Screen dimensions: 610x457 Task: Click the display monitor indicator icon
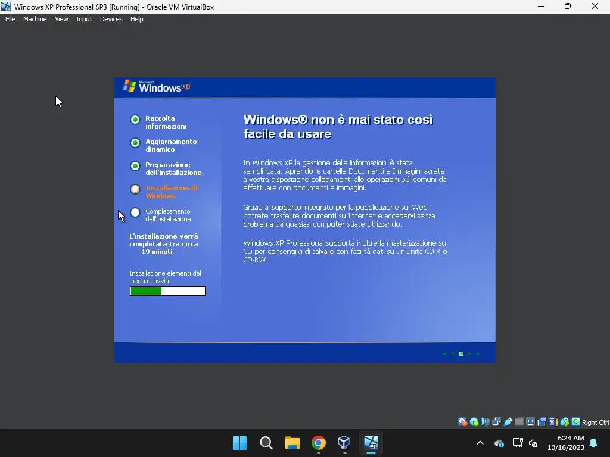530,422
